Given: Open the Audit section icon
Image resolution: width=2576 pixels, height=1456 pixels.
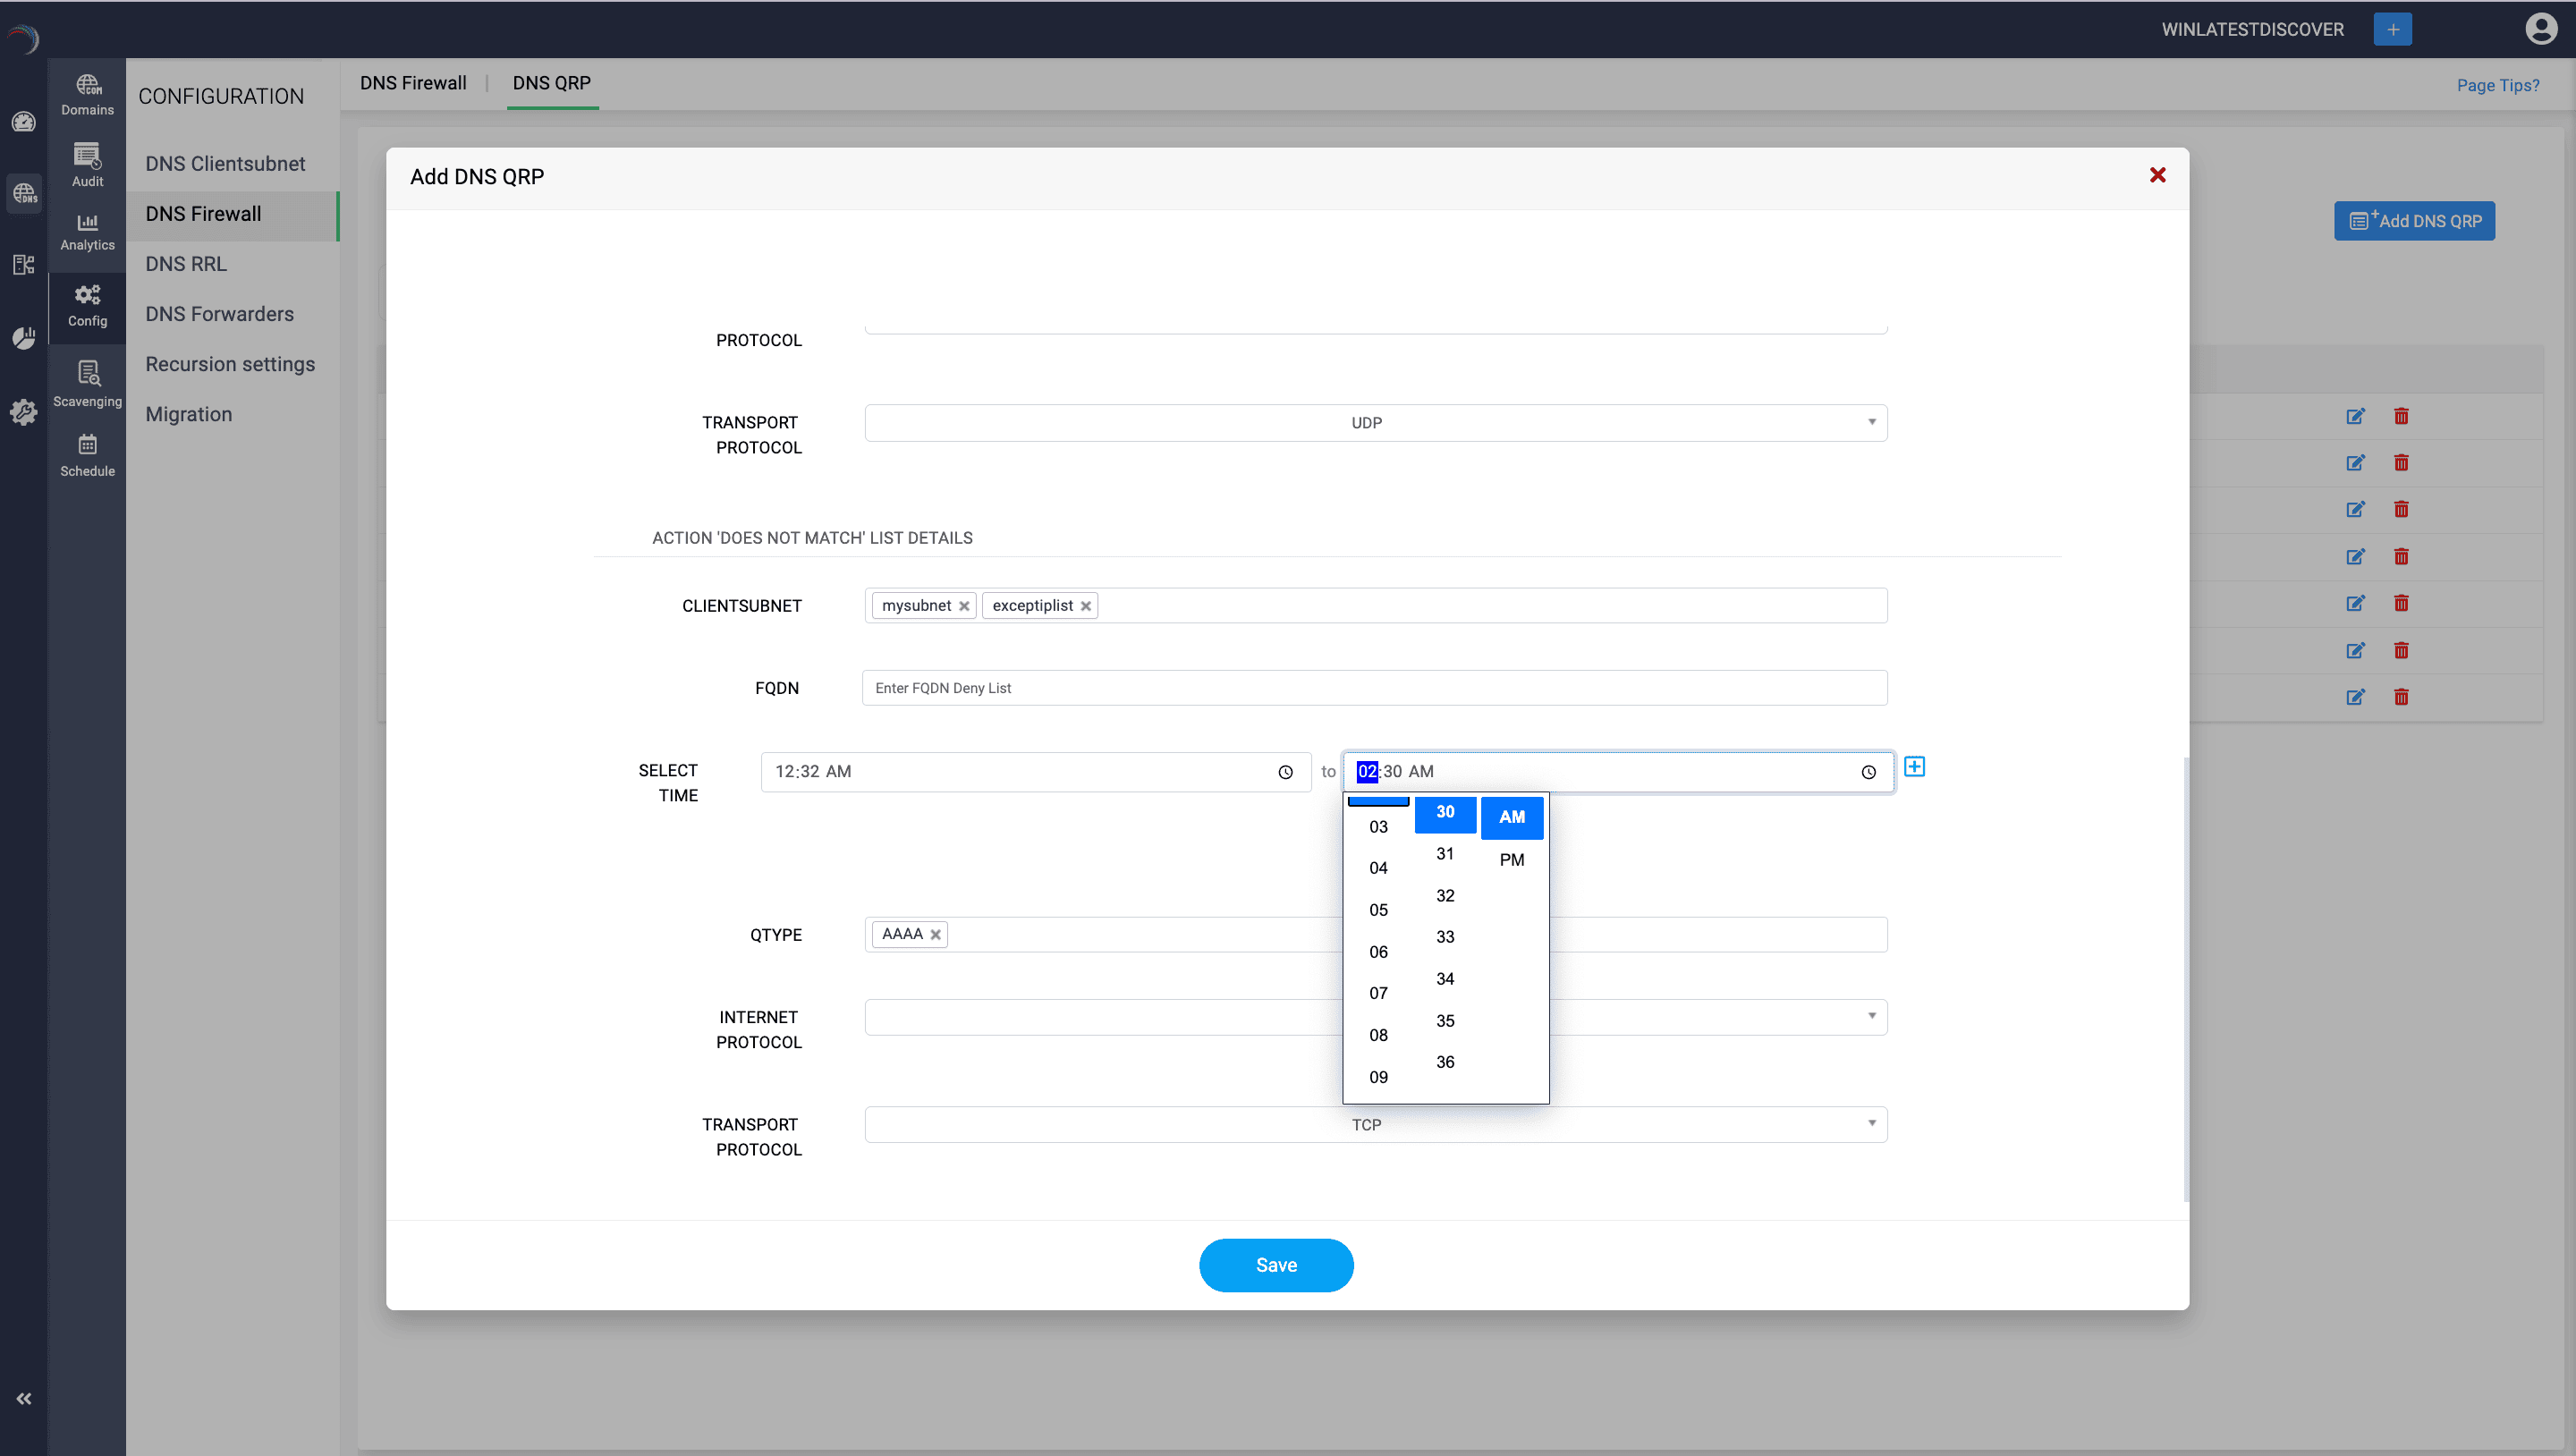Looking at the screenshot, I should [87, 165].
